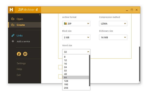This screenshot has width=148, height=99.
Task: Choose word size 256 from list
Action: [76, 88]
